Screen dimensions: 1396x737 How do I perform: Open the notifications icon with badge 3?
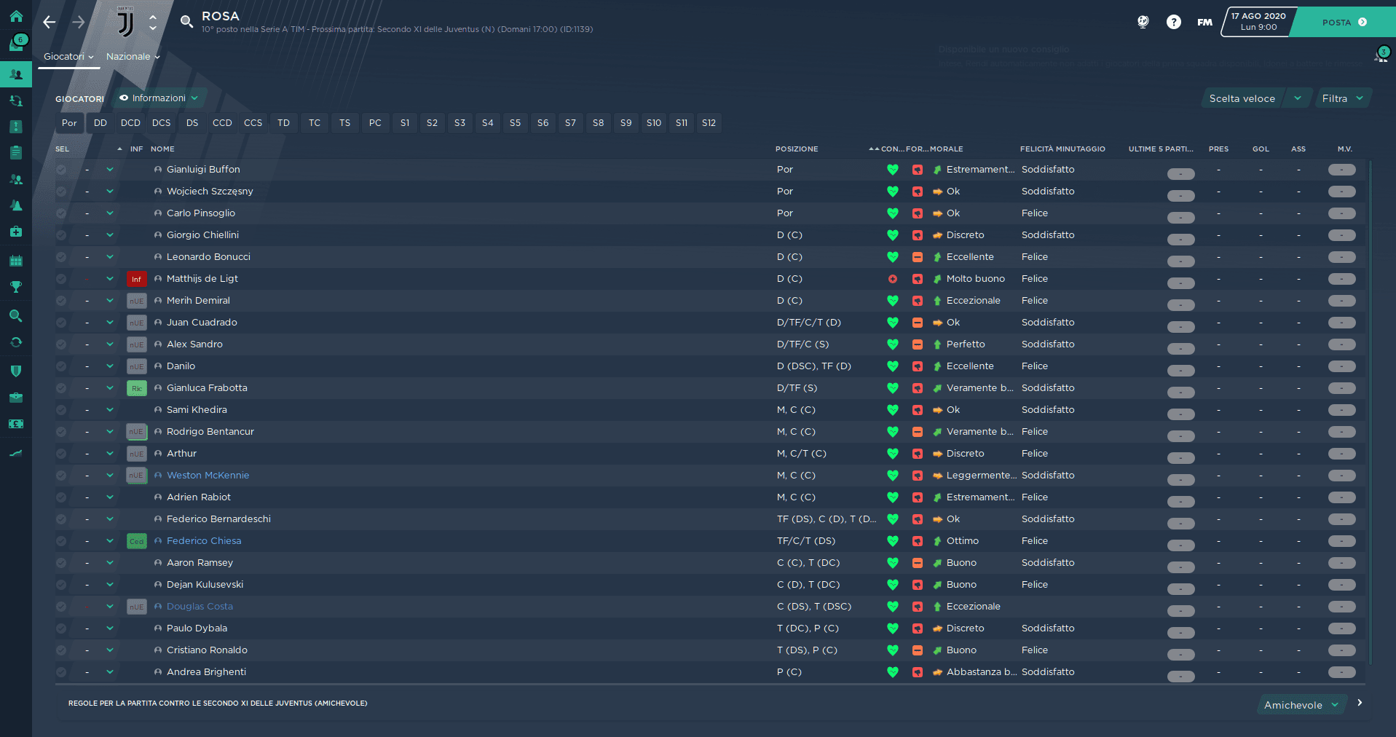[x=1381, y=55]
